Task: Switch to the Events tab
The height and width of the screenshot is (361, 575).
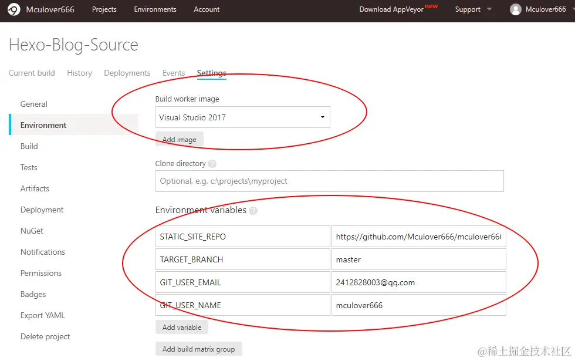Action: click(174, 73)
